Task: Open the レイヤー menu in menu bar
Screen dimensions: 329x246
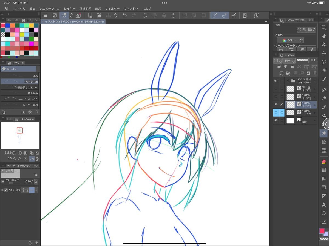Action: (x=70, y=9)
